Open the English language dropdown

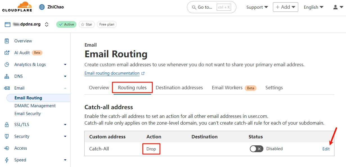[313, 7]
